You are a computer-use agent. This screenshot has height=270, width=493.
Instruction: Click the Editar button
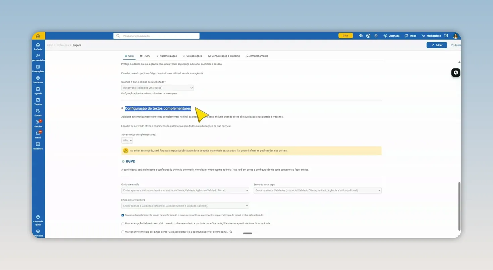pyautogui.click(x=437, y=45)
